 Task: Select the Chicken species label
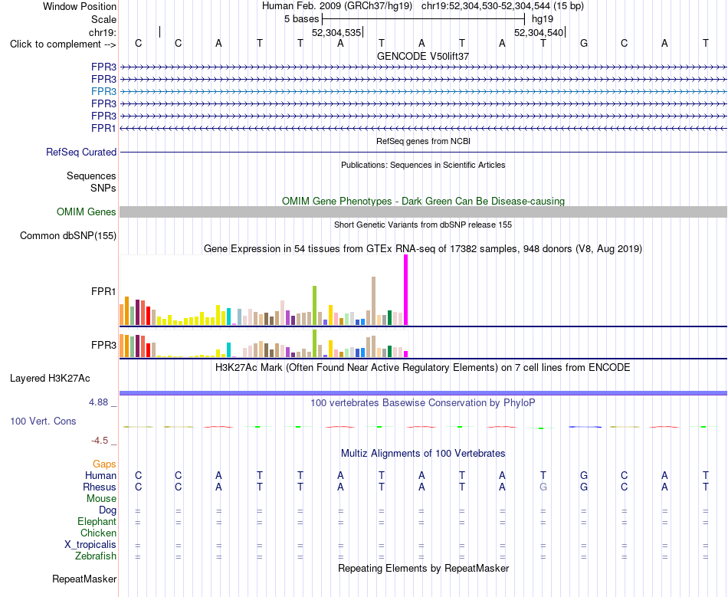click(x=98, y=533)
